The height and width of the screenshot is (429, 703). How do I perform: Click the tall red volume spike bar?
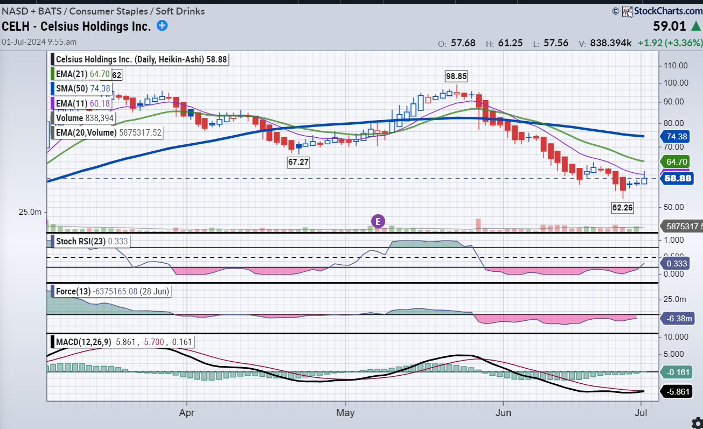(477, 225)
